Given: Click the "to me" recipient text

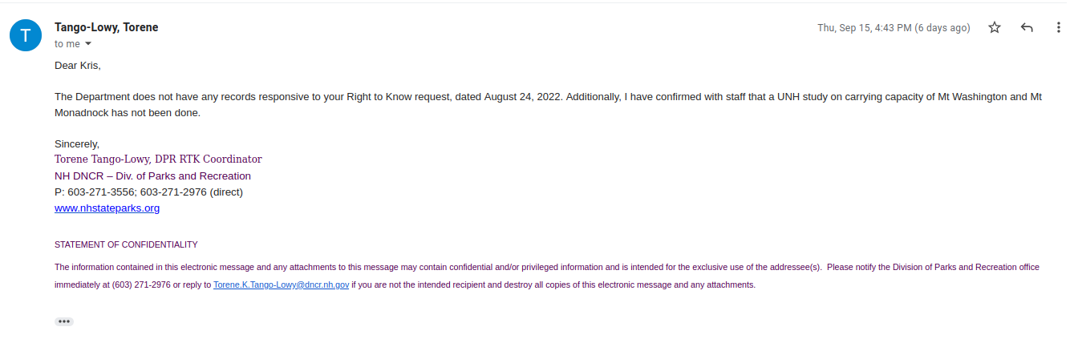Looking at the screenshot, I should click(67, 44).
